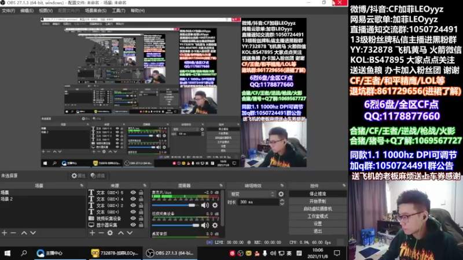Select the 显示器采集 monitor source icon
The width and height of the screenshot is (463, 260).
[x=91, y=225]
